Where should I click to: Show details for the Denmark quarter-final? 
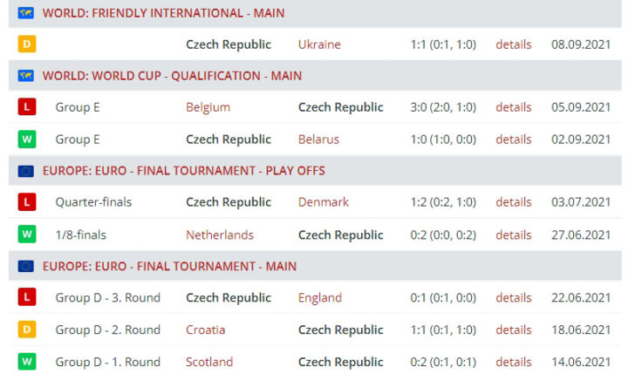(513, 202)
